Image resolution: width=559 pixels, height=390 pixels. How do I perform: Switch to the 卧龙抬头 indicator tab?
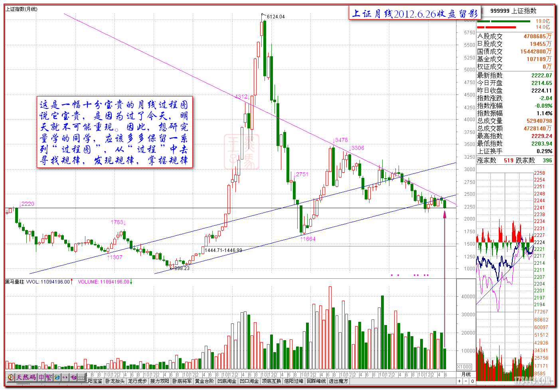click(x=115, y=381)
